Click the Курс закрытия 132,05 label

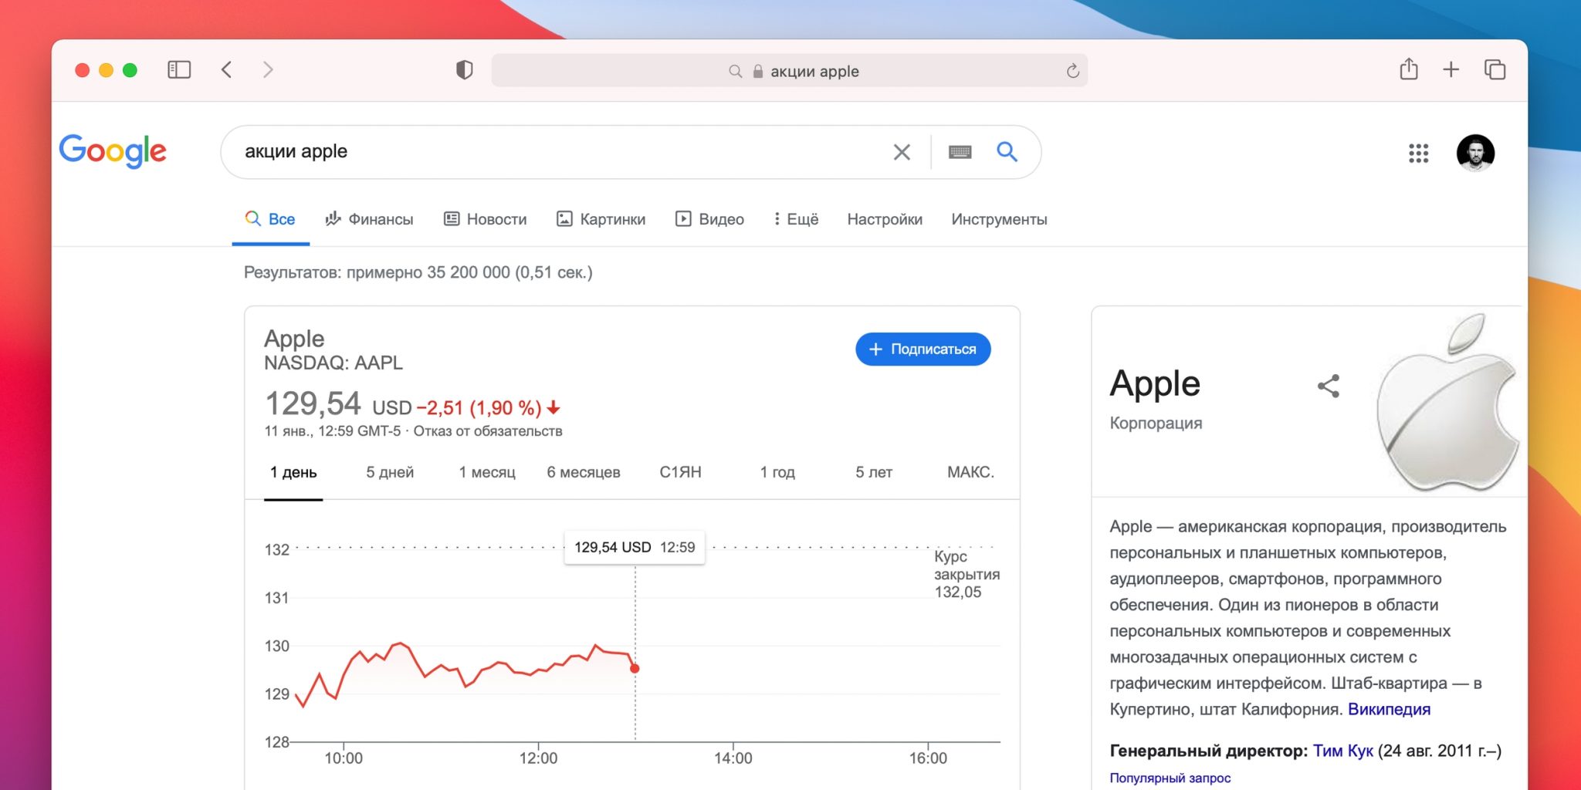click(x=967, y=574)
